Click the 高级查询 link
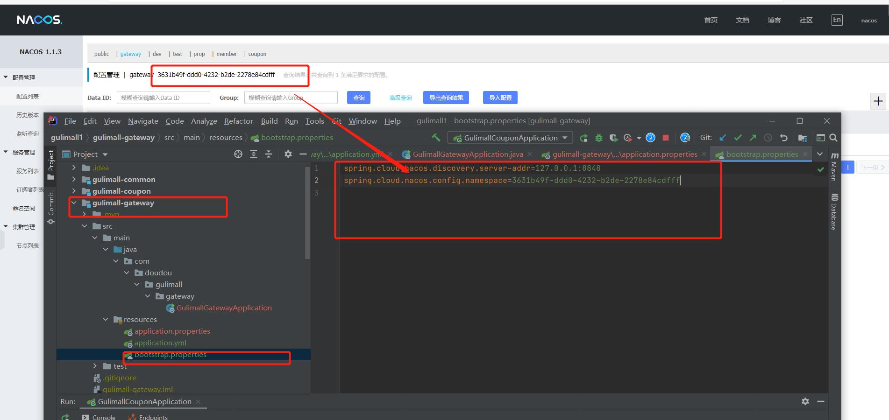Screen dimensions: 889x420 (400, 98)
